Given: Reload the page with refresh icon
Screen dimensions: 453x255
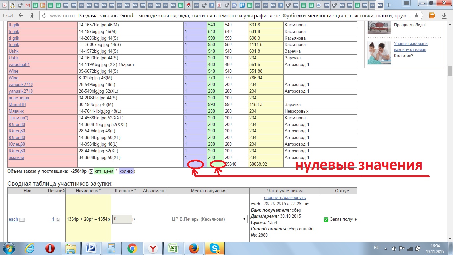Looking at the screenshot, I should coord(44,16).
